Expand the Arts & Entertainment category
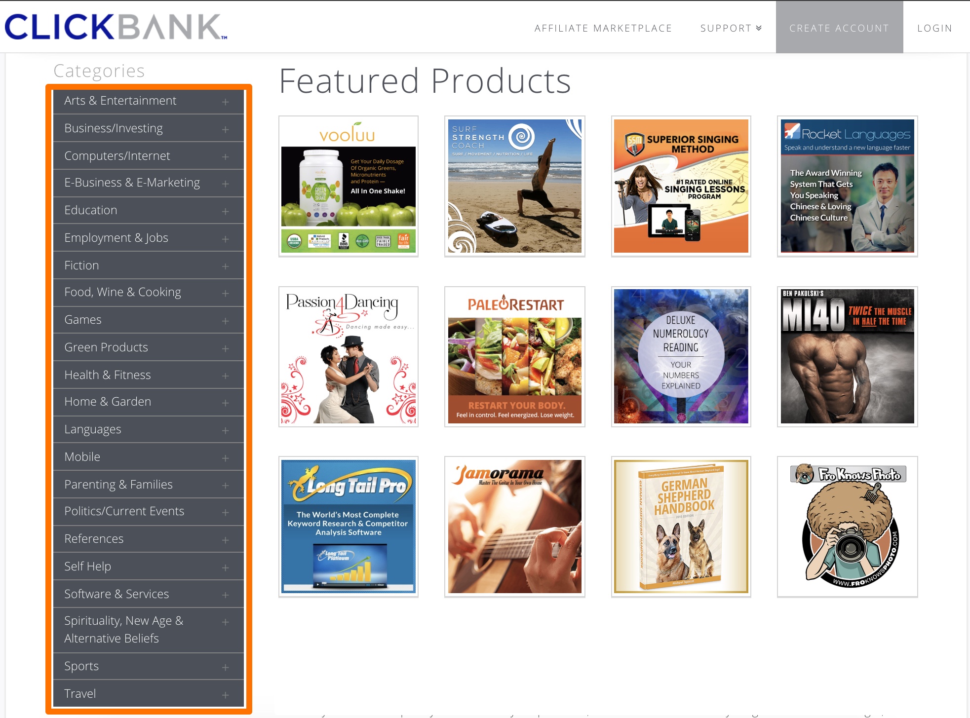The width and height of the screenshot is (970, 718). click(226, 100)
